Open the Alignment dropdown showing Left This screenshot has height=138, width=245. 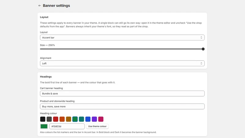tap(122, 63)
